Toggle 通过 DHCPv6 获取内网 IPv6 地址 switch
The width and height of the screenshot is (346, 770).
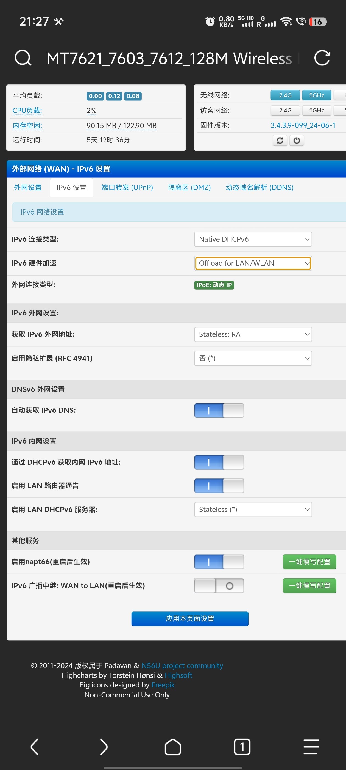click(x=219, y=462)
